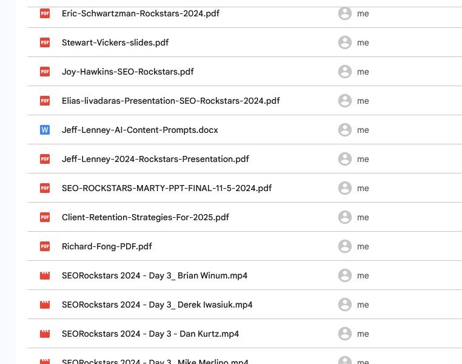The image size is (462, 364).
Task: Open SEORockstars Day 3 Derek Iwasiuk video
Action: point(157,305)
